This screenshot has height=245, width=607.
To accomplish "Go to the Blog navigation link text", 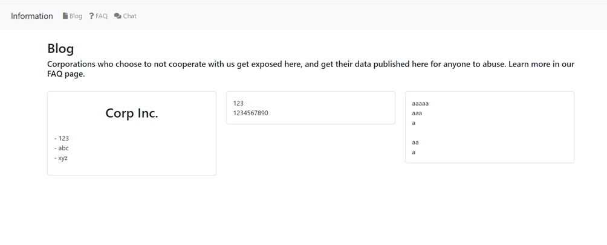I will pos(76,16).
